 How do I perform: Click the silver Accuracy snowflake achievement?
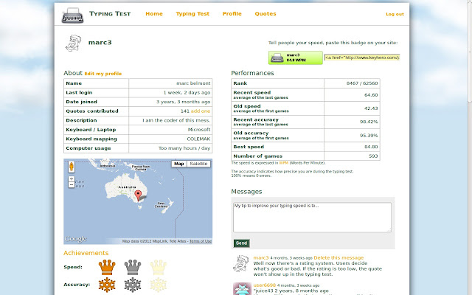133,285
